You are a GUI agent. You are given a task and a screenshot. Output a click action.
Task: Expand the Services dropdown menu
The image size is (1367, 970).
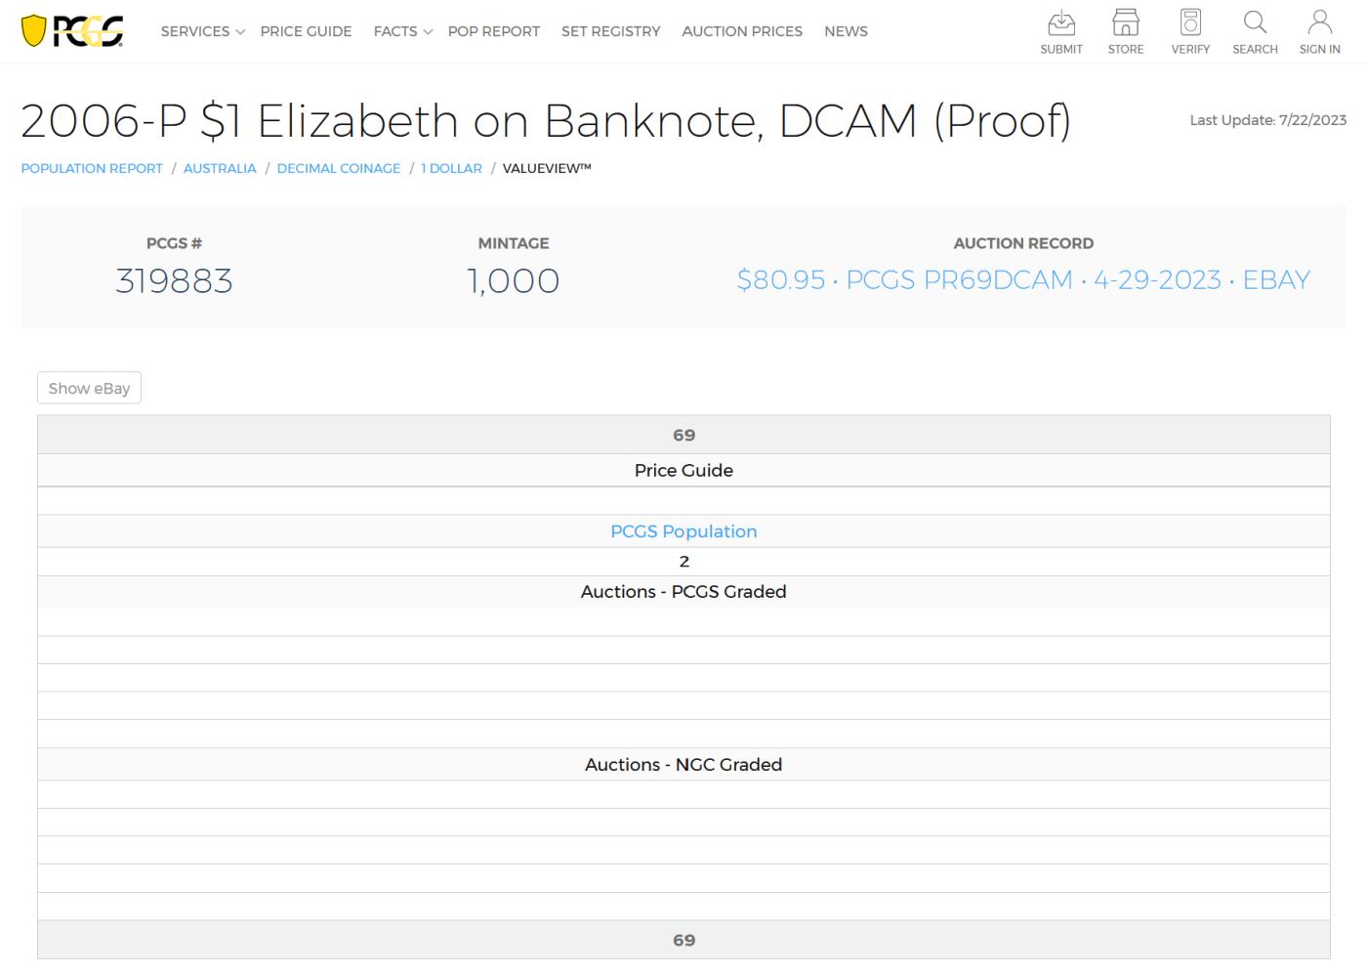(202, 31)
